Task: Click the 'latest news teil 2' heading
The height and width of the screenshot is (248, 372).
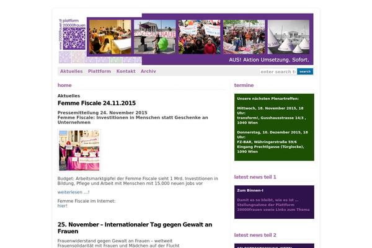Action: pos(255,235)
